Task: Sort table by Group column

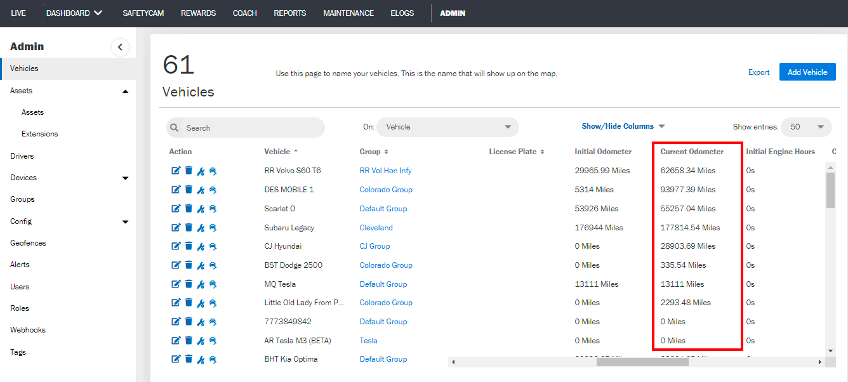Action: pos(374,152)
